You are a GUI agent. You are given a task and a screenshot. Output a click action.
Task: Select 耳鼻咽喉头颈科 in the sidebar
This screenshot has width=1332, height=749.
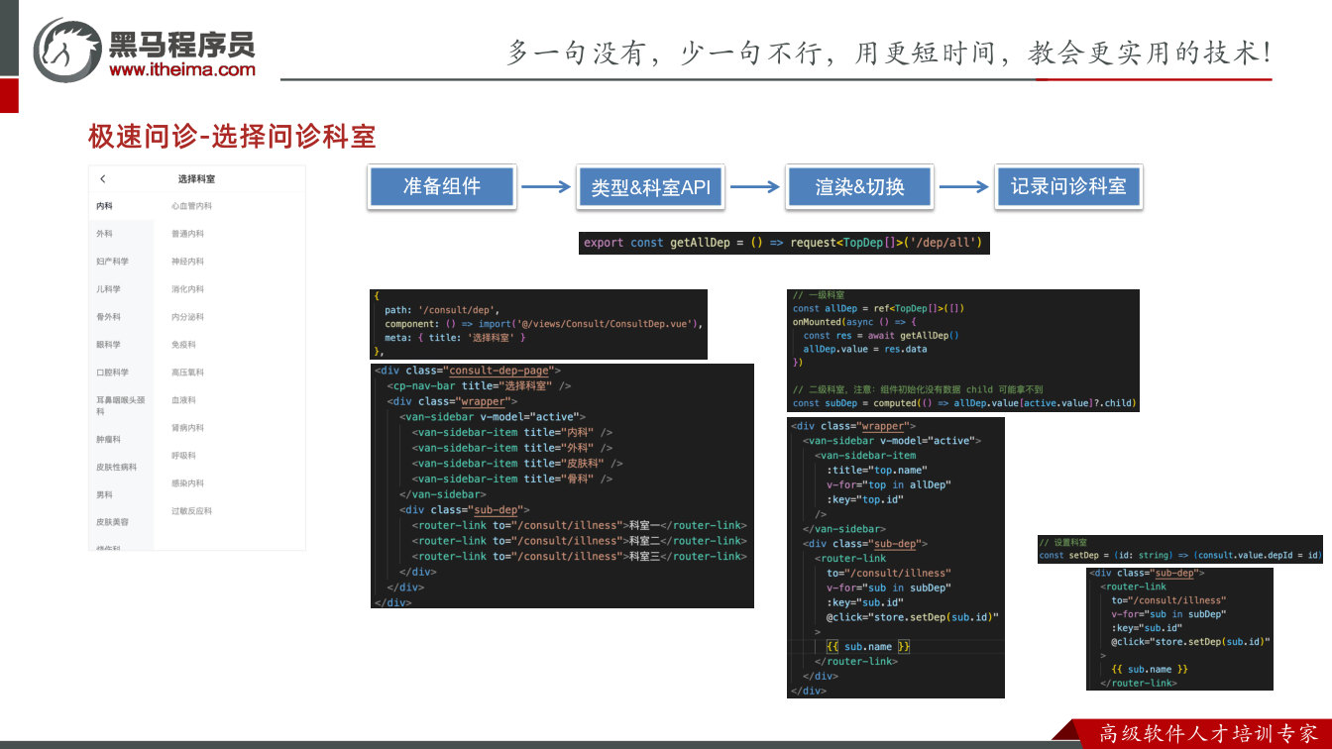tap(121, 405)
